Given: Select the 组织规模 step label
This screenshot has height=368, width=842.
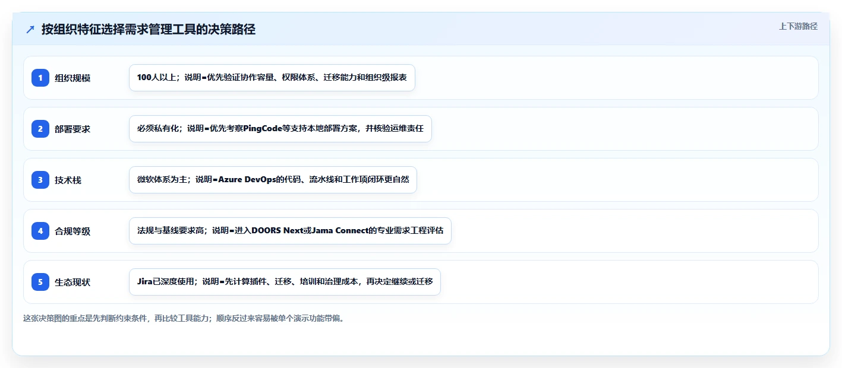Looking at the screenshot, I should tap(72, 78).
